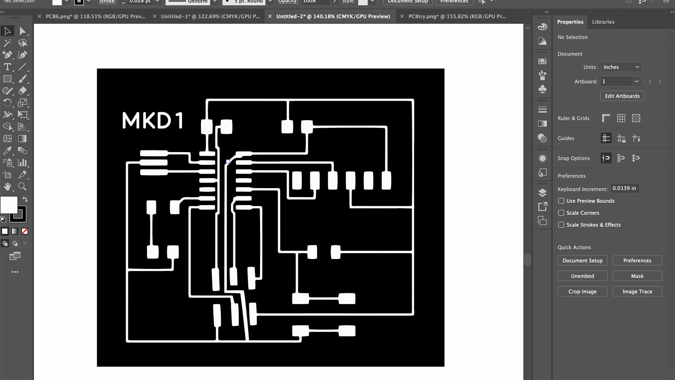This screenshot has width=675, height=380.
Task: Click the Image Trace button
Action: point(637,291)
